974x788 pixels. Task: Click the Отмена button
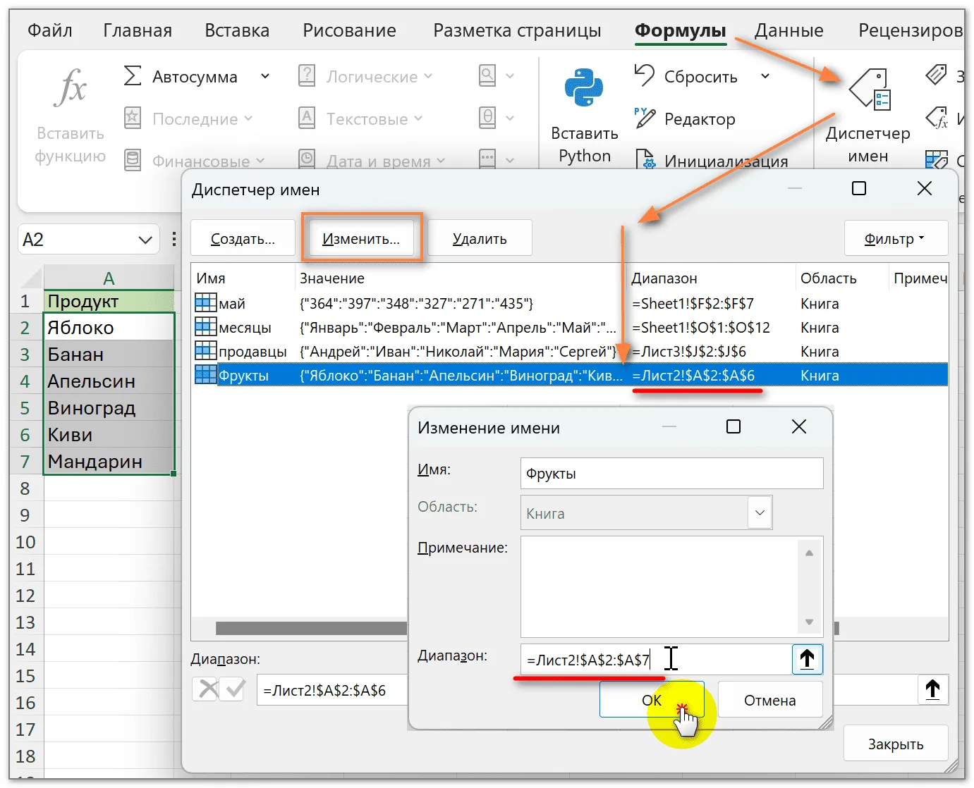tap(770, 700)
